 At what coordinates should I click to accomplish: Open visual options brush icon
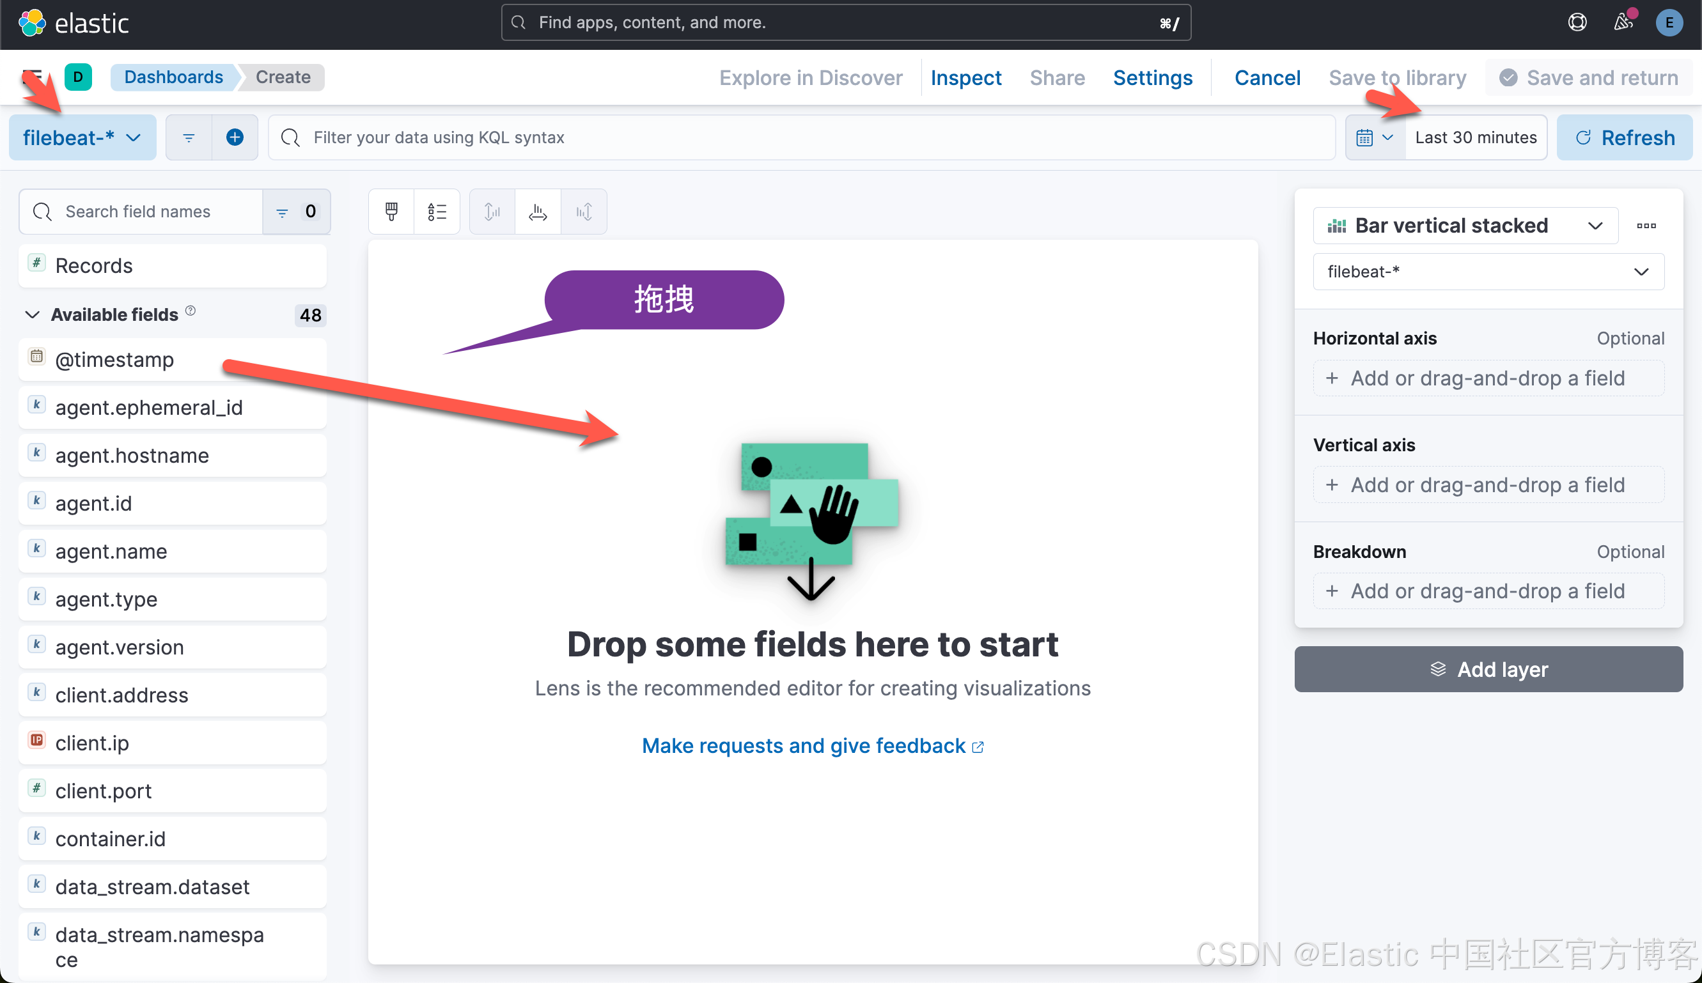point(391,212)
